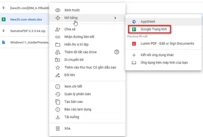Image resolution: width=203 pixels, height=137 pixels.
Task: Expand the Mở bằng submenu arrow
Action: coord(115,18)
